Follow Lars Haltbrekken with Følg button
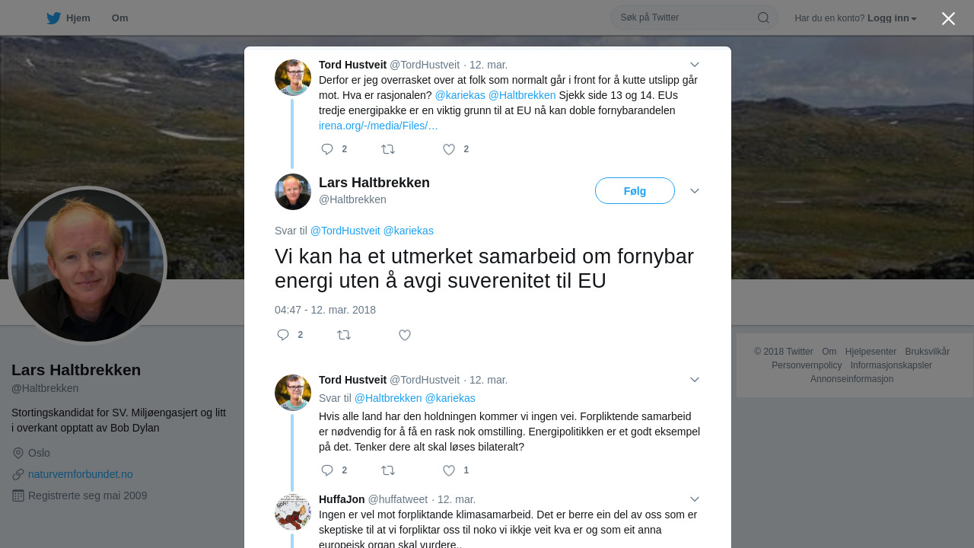 635,191
